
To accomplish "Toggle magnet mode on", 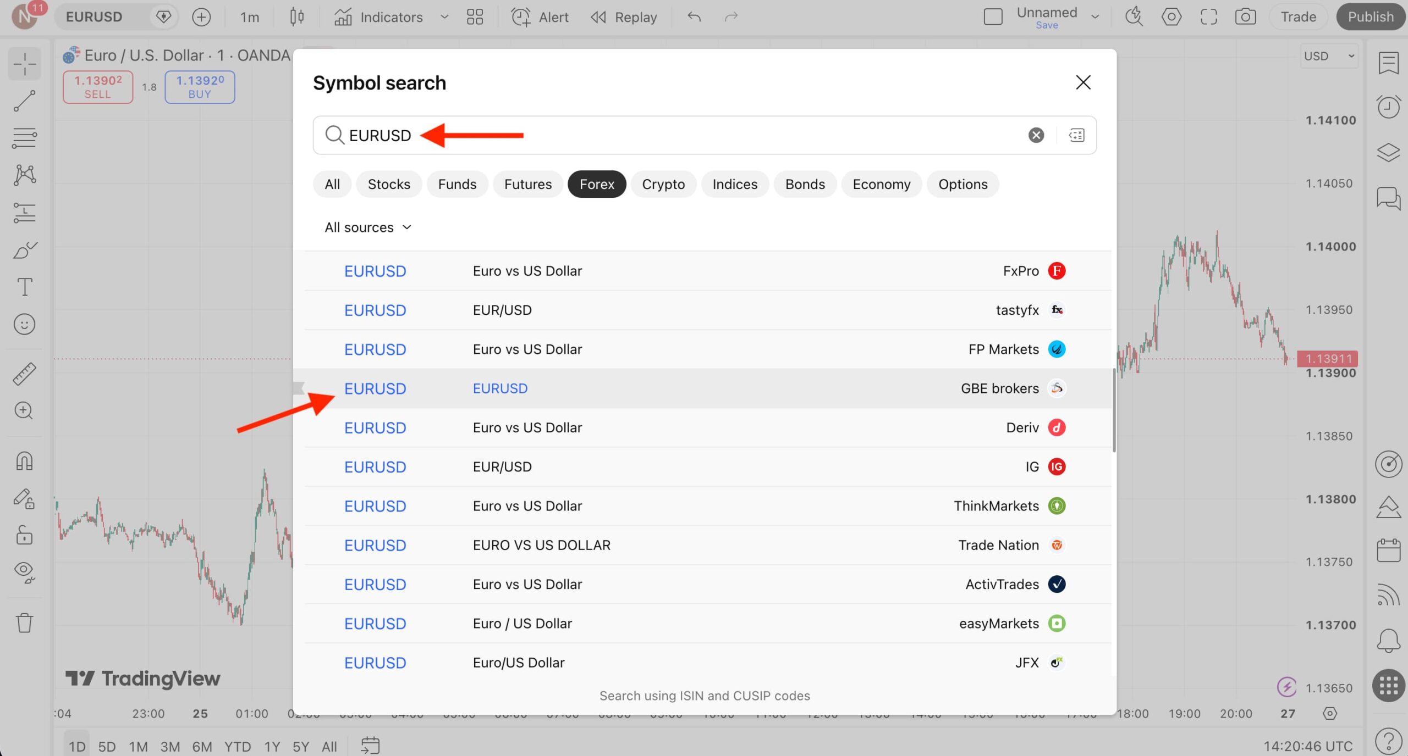I will (25, 461).
